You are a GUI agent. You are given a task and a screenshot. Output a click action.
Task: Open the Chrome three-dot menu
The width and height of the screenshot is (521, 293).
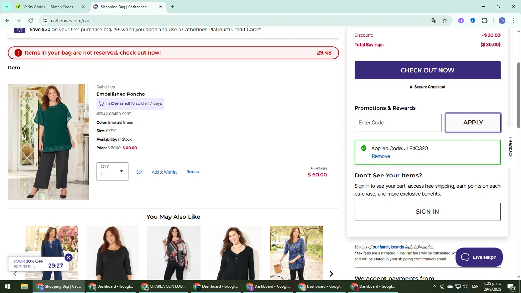514,20
